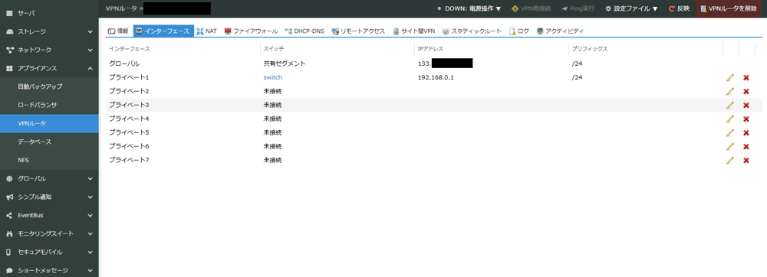Switch to the 情報 tab
The width and height of the screenshot is (767, 277).
pyautogui.click(x=118, y=31)
